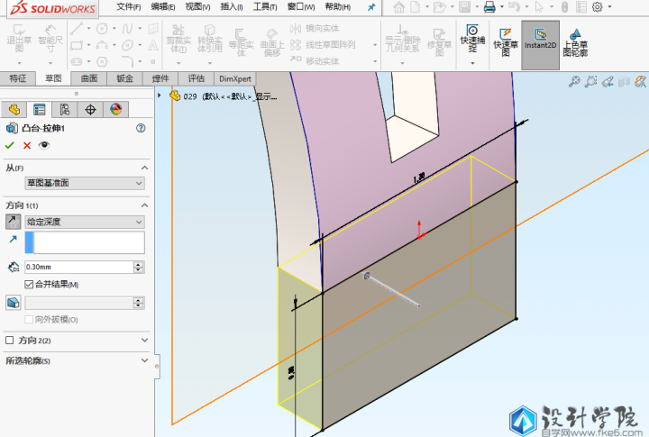The height and width of the screenshot is (437, 649).
Task: Click the green checkmark to confirm extrude
Action: point(10,145)
